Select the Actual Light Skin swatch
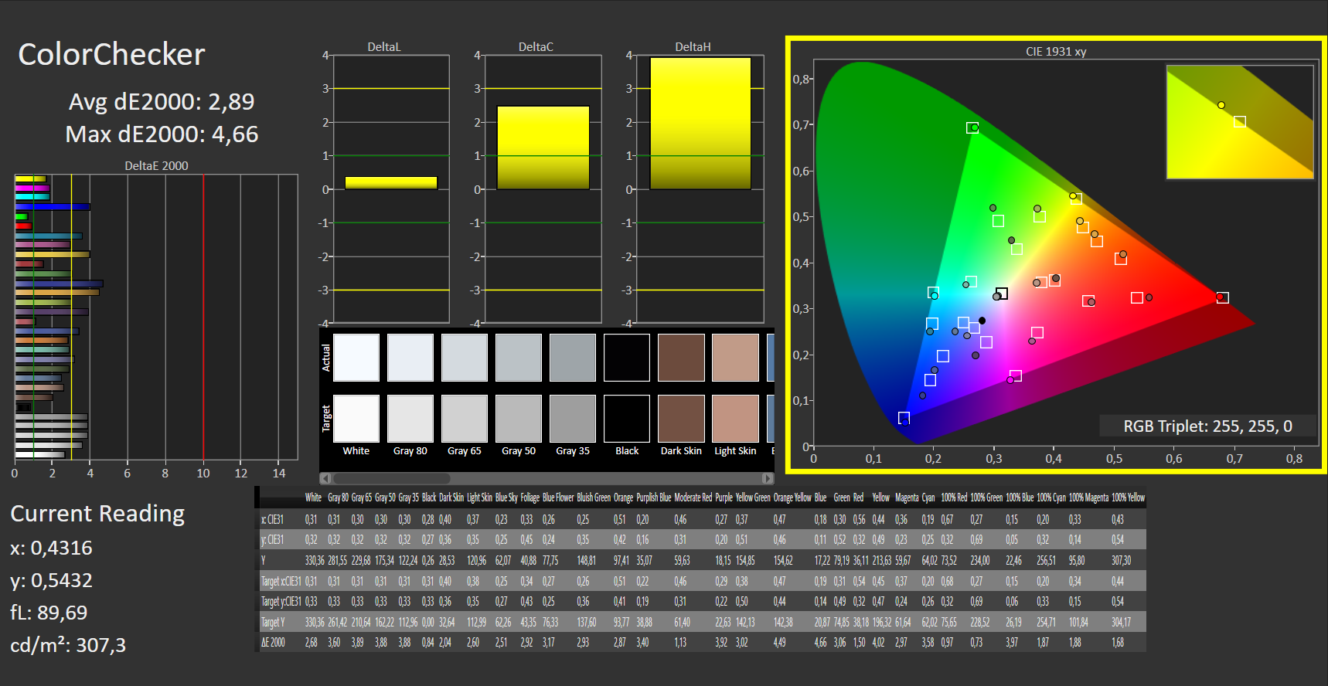 point(735,358)
